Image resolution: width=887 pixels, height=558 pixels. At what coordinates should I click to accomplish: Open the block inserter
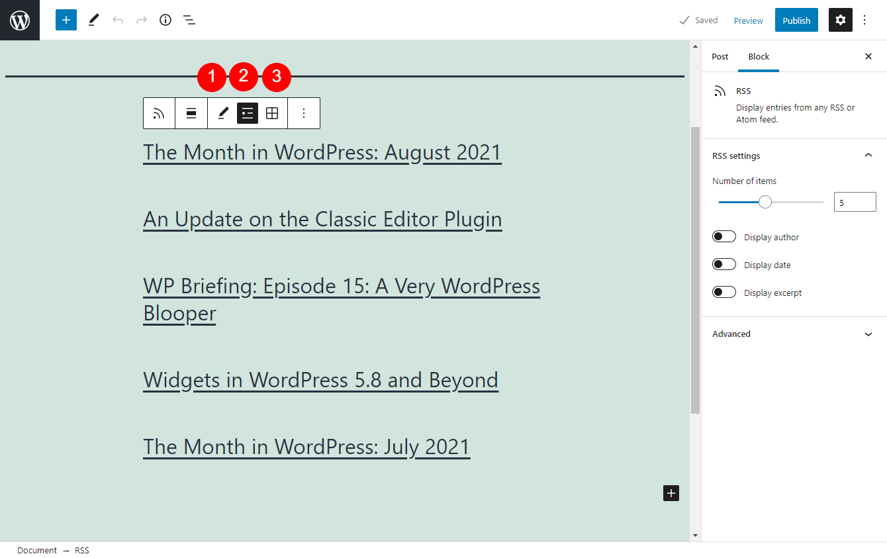(x=66, y=20)
